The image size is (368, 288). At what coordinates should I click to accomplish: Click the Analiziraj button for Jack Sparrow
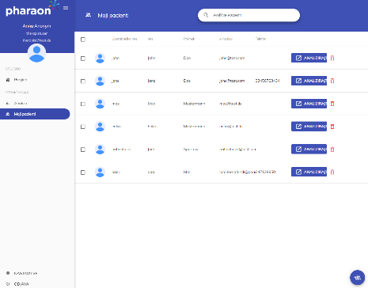pyautogui.click(x=309, y=149)
